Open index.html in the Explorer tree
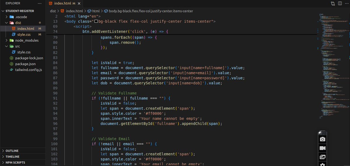The image size is (350, 166). pos(23,28)
